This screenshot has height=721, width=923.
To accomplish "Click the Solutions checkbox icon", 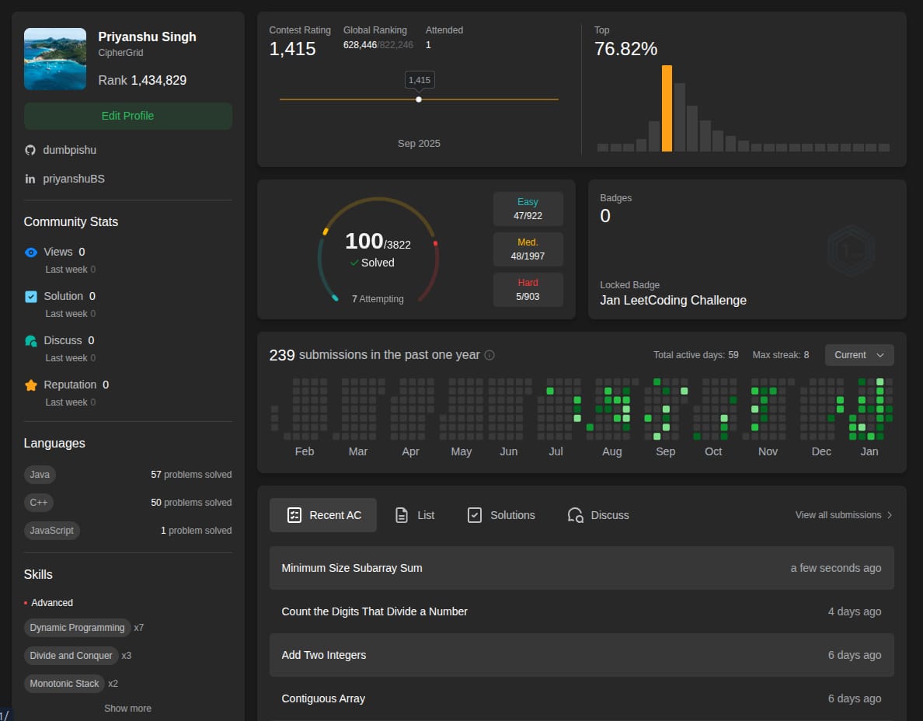I will tap(475, 515).
